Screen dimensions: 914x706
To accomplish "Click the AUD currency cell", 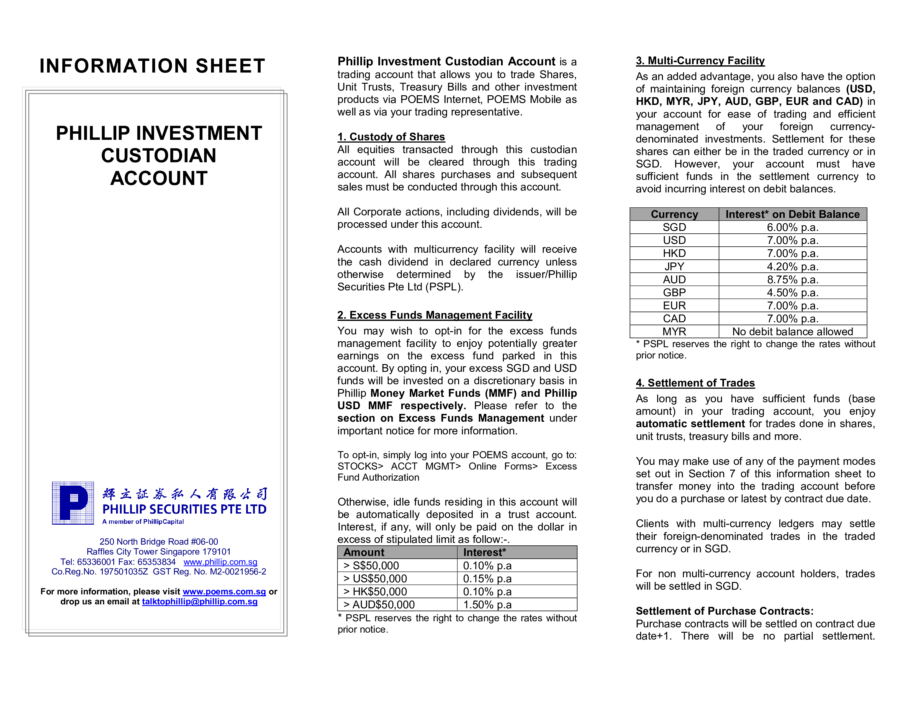I will pos(674,279).
